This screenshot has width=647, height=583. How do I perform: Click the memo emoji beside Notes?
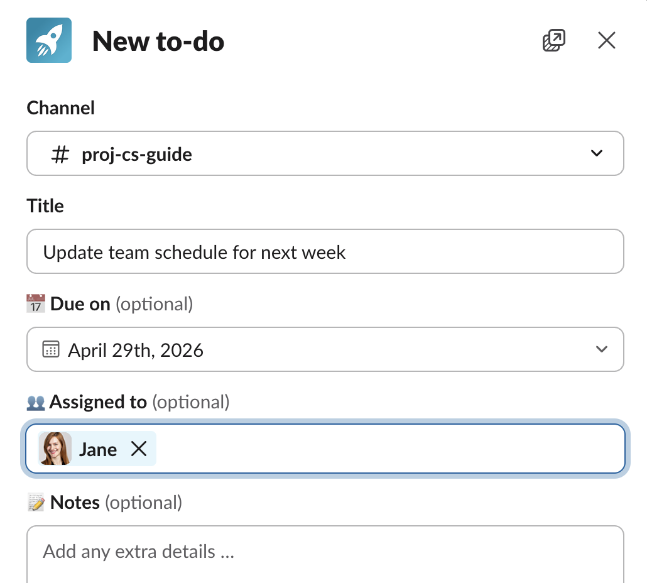click(36, 502)
